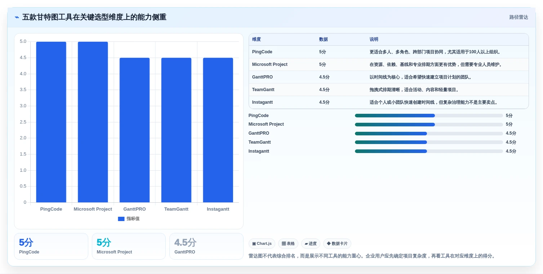Image resolution: width=543 pixels, height=274 pixels.
Task: Click the Instagantt bar in chart
Action: click(x=218, y=130)
